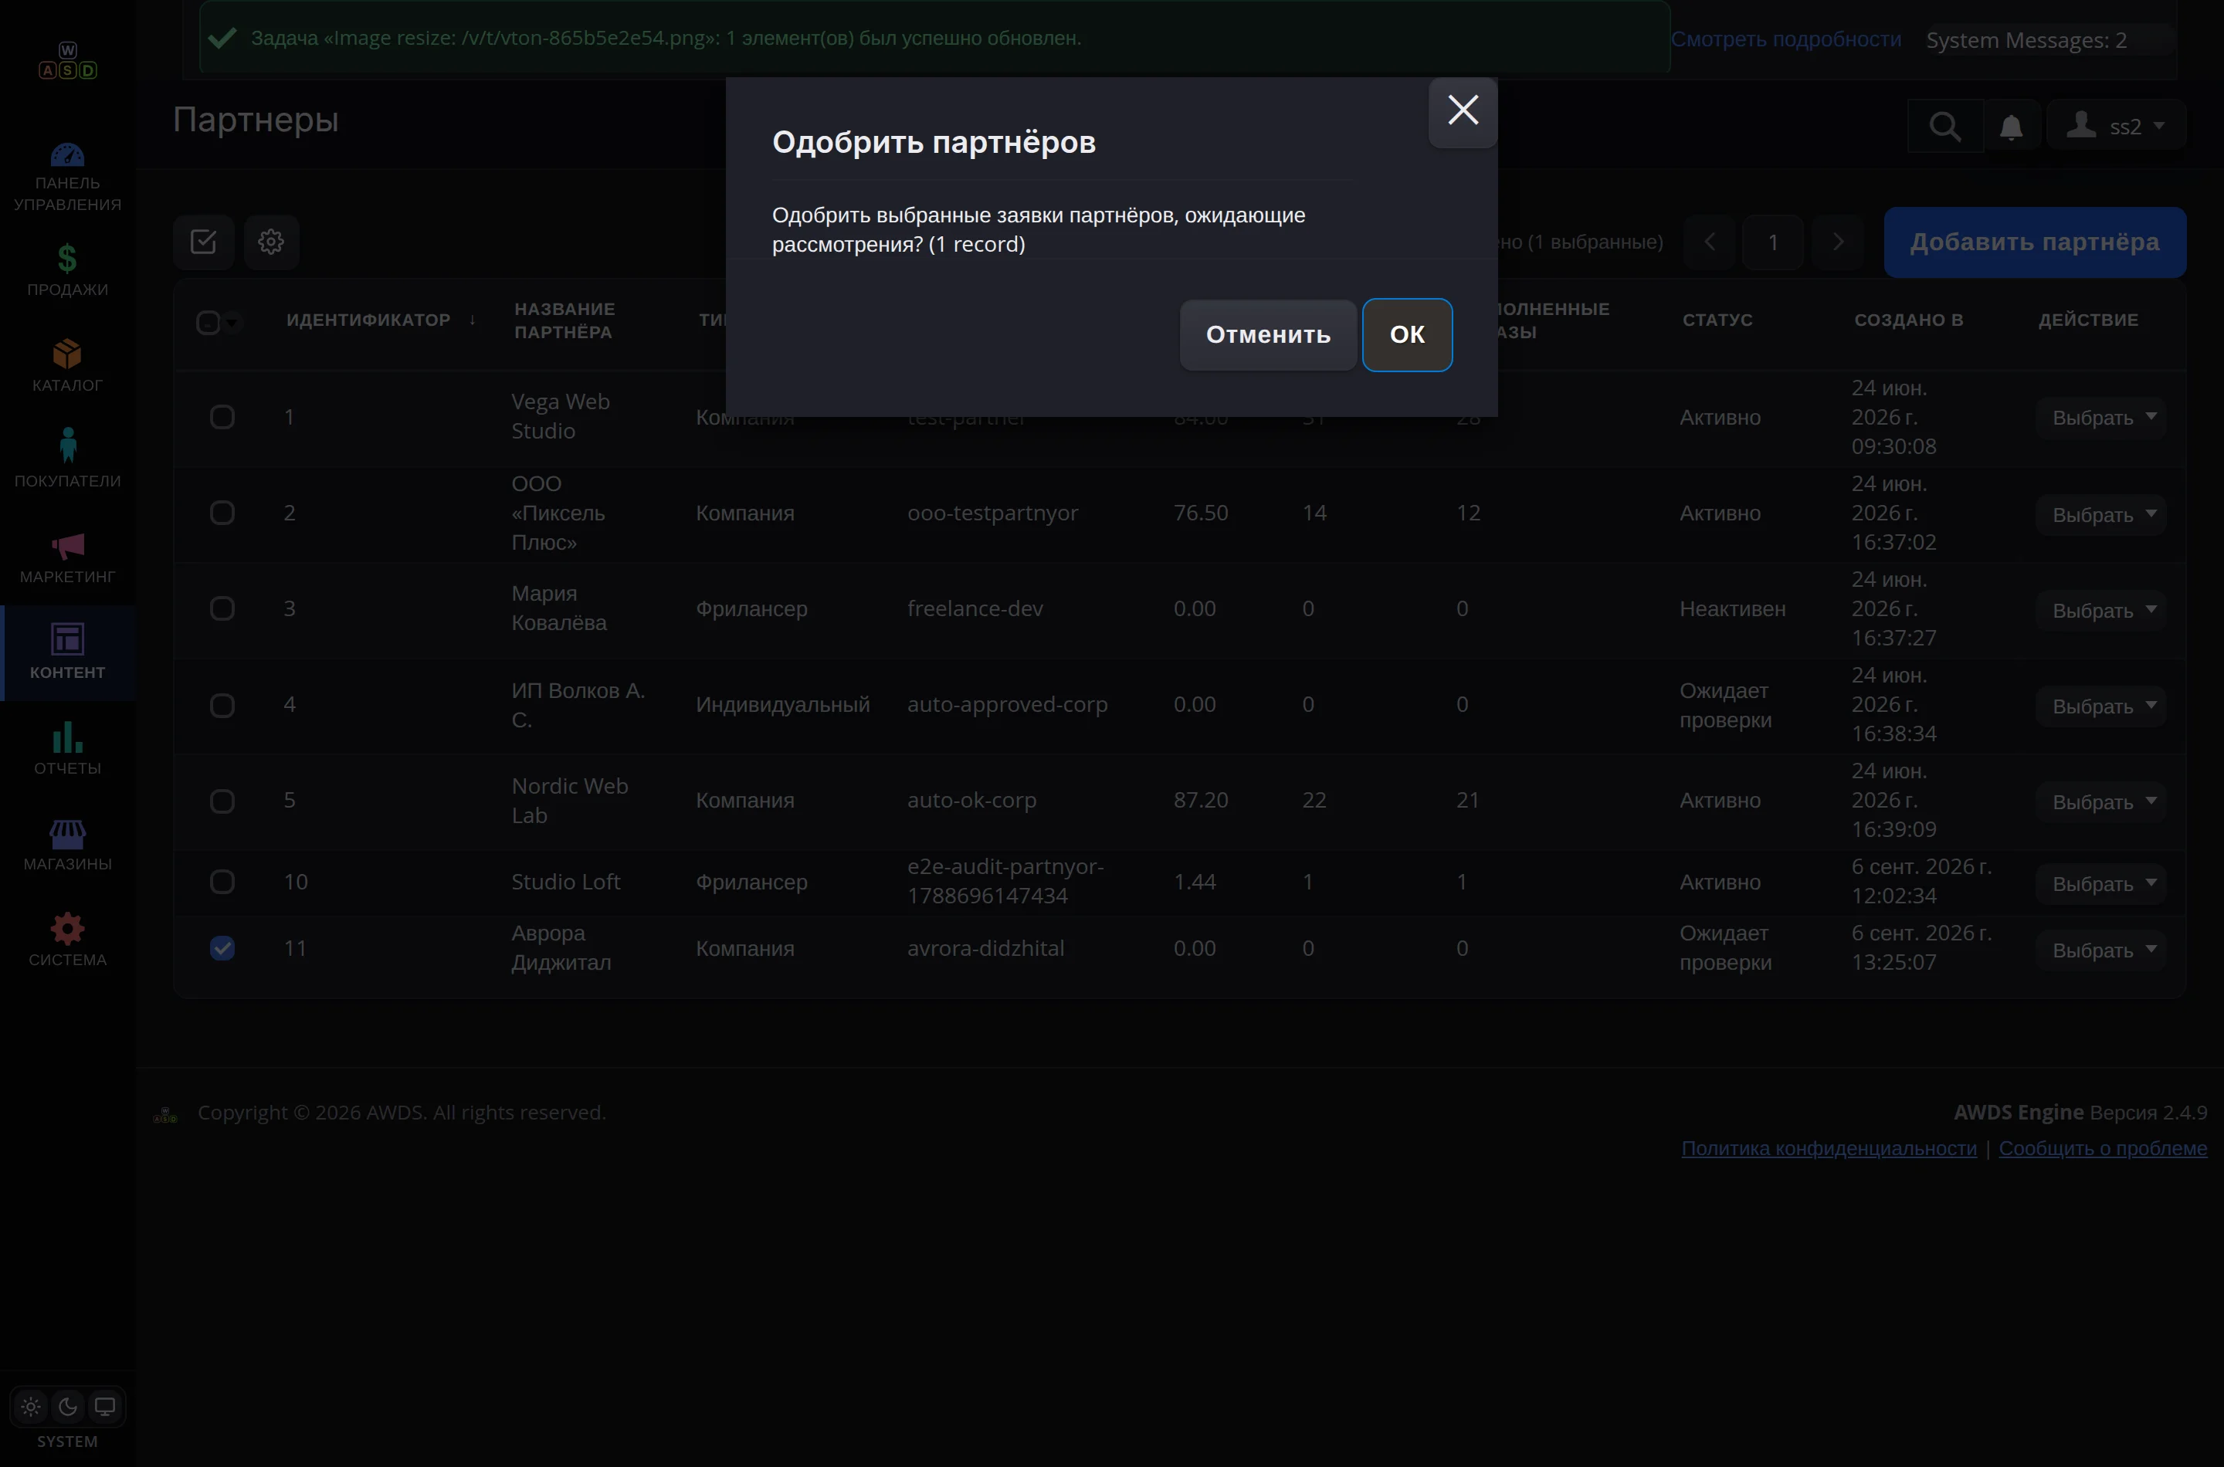Open the Магазины stores section
Viewport: 2224px width, 1467px height.
pyautogui.click(x=67, y=845)
